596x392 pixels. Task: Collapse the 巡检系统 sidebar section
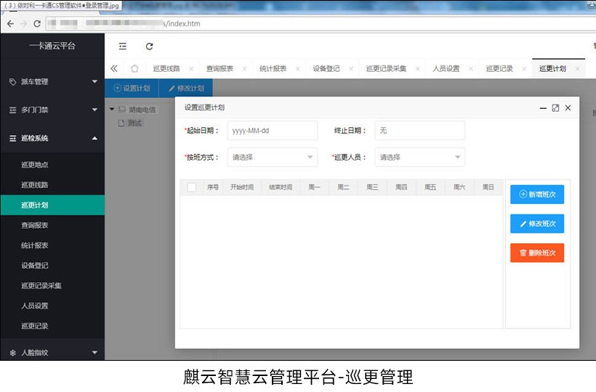pyautogui.click(x=52, y=138)
